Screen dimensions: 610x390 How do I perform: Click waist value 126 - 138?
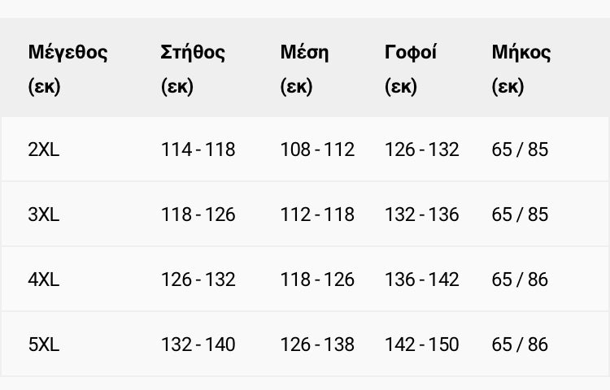pos(317,344)
